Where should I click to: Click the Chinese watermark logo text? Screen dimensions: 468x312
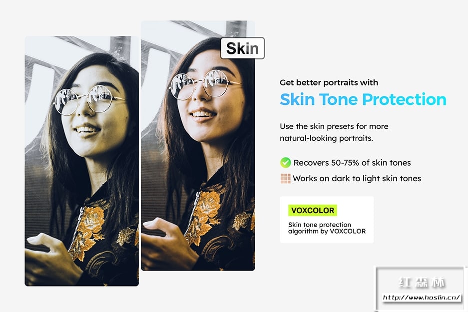coord(421,282)
